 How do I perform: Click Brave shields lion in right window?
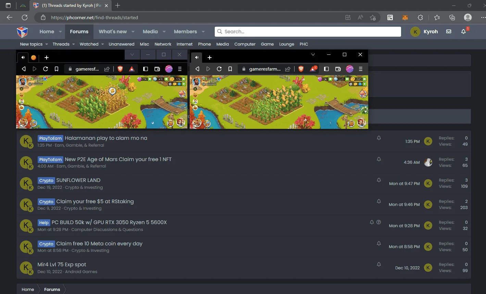(301, 69)
